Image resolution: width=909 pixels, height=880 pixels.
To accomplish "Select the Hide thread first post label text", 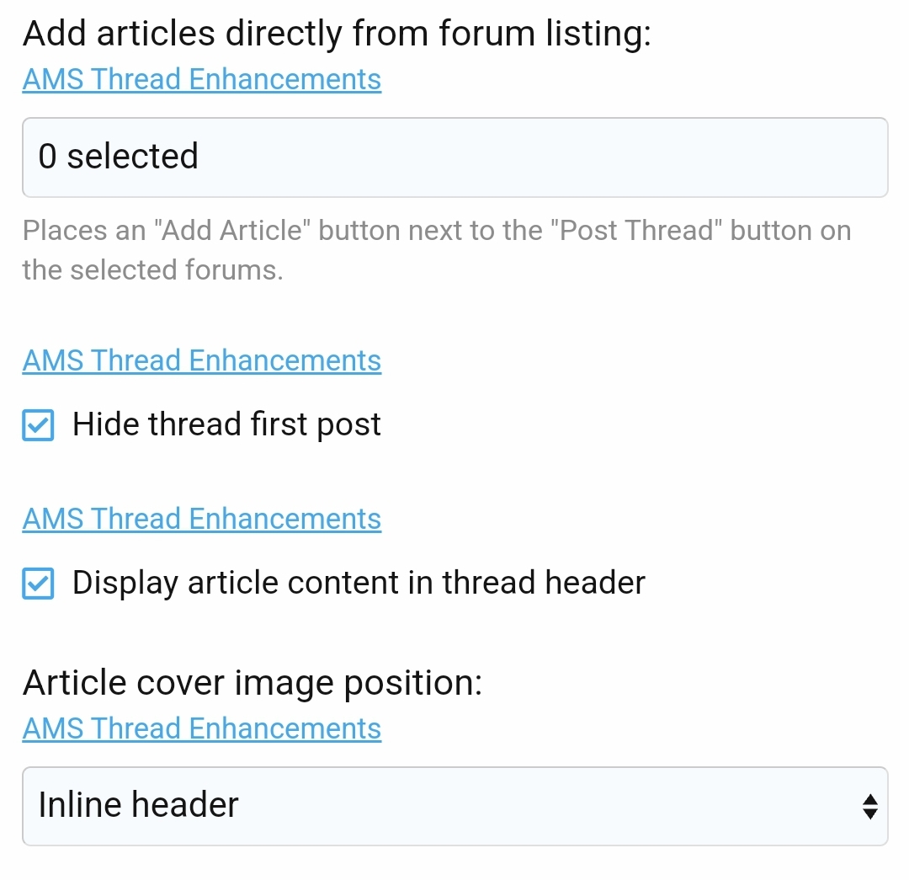I will pos(227,424).
